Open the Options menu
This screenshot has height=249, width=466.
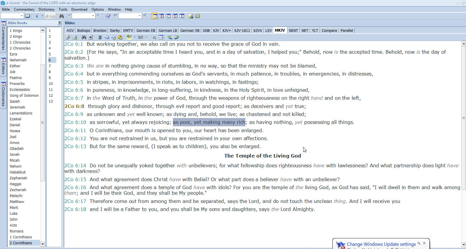click(x=98, y=9)
